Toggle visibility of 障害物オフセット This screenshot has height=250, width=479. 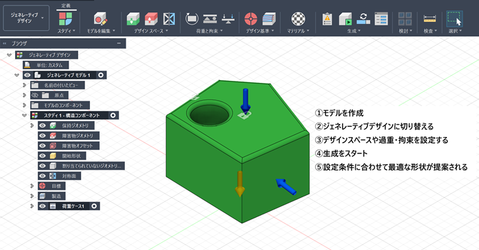(43, 146)
